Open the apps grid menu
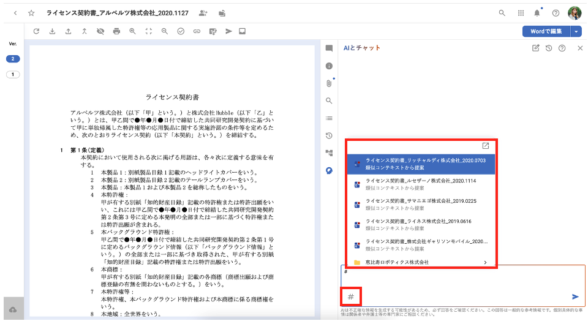The image size is (588, 321). pyautogui.click(x=521, y=13)
